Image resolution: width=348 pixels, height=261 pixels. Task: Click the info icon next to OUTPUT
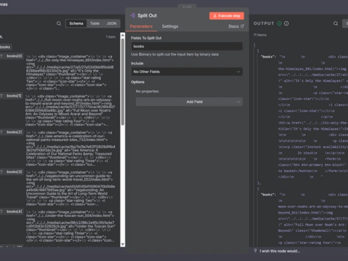click(286, 23)
